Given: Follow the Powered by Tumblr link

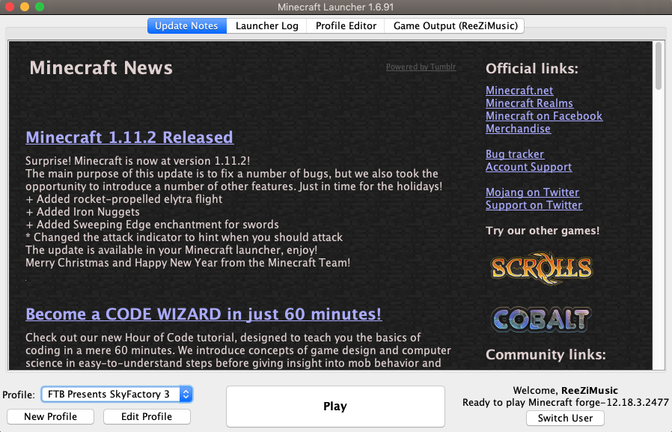Looking at the screenshot, I should [421, 67].
